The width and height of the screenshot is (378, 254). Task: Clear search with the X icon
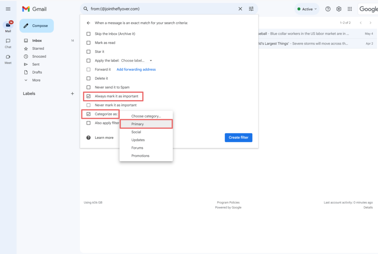tap(240, 9)
